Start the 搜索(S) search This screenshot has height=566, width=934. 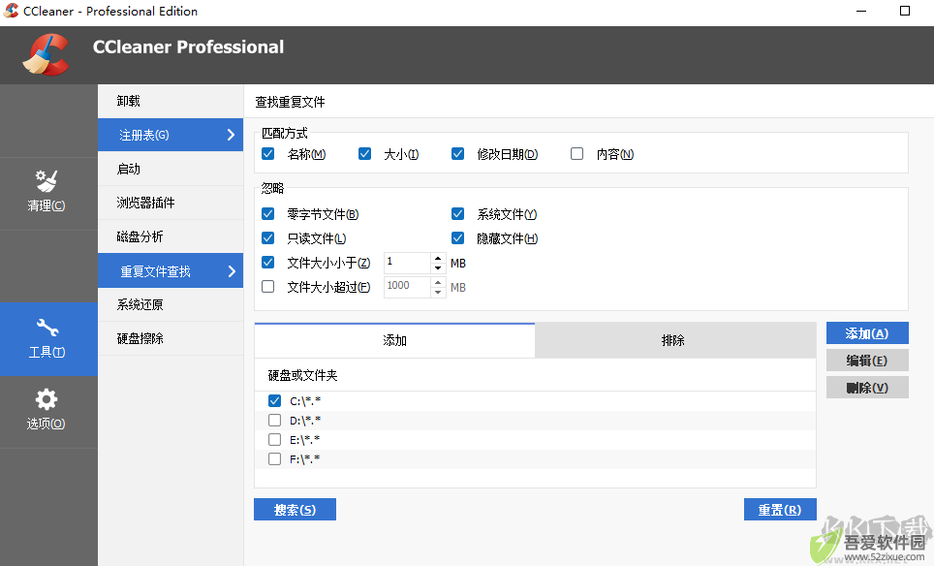295,510
